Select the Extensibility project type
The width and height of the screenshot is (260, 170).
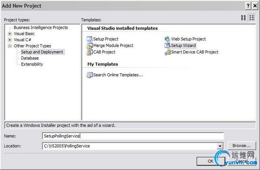pyautogui.click(x=32, y=64)
